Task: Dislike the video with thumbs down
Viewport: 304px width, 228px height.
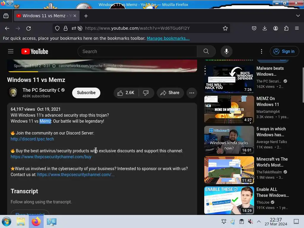Action: [x=146, y=93]
